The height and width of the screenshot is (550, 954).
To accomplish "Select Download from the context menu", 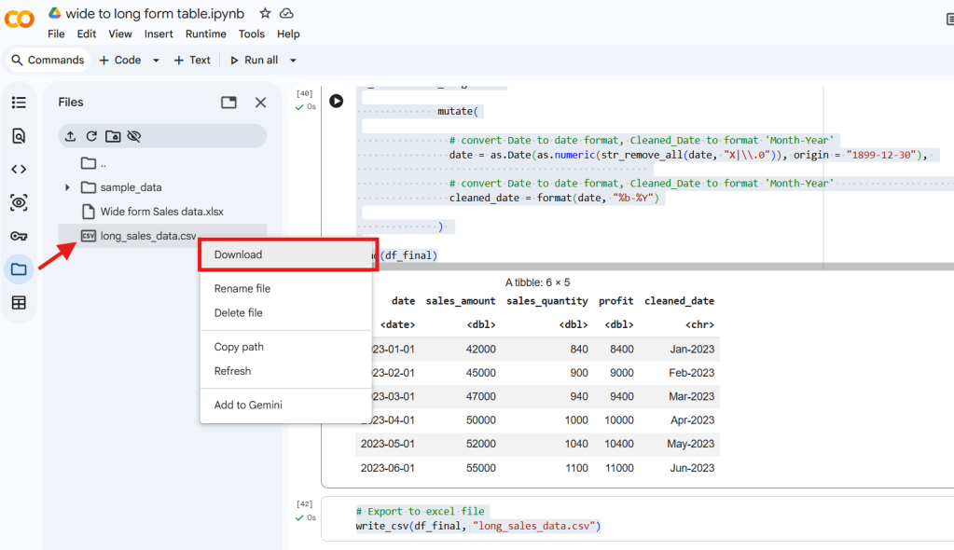I will [238, 254].
